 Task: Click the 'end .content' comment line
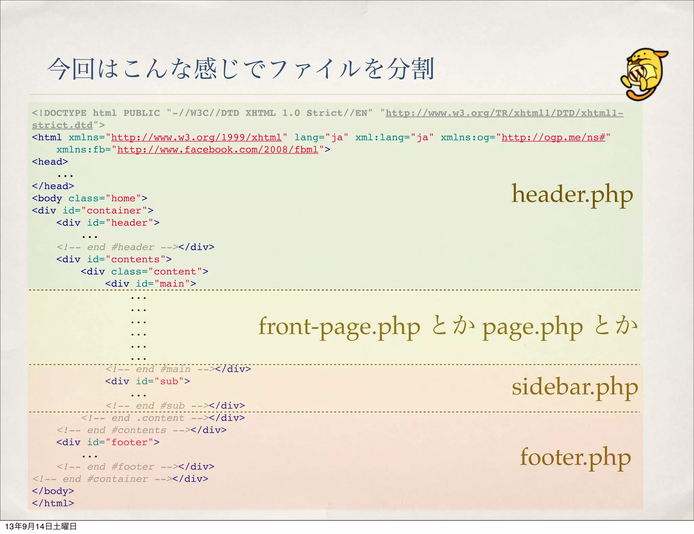pos(163,418)
